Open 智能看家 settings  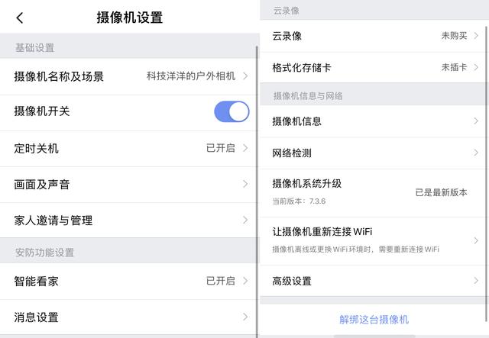[x=36, y=281]
